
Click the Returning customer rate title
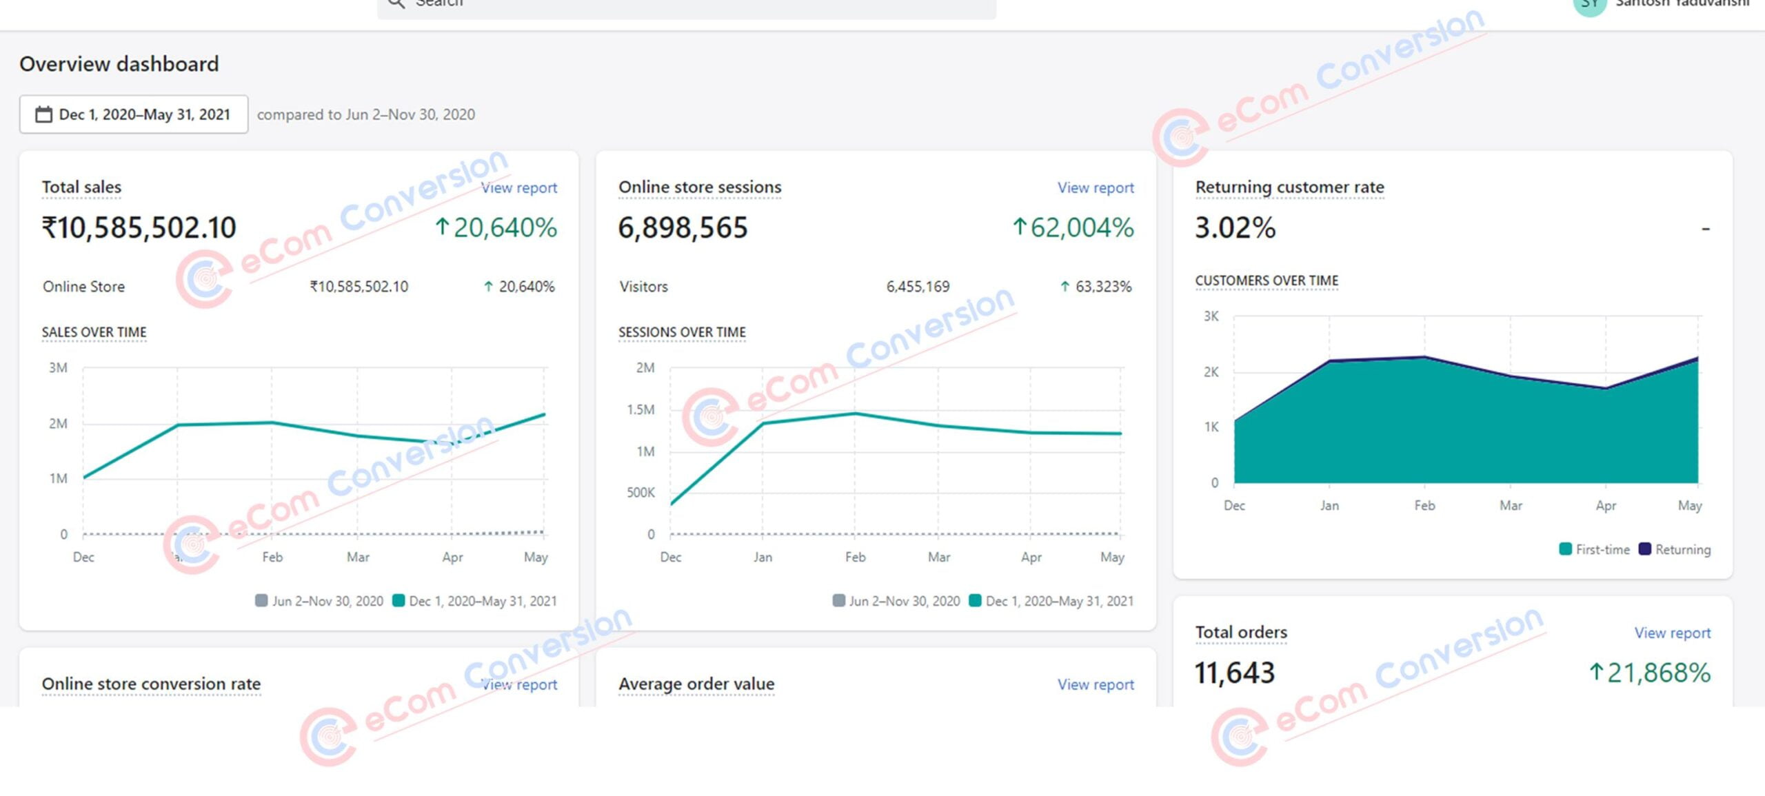coord(1289,187)
